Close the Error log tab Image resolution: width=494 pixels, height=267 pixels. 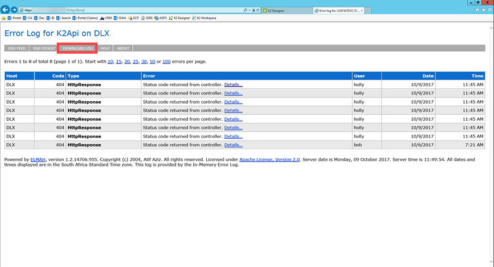coord(362,10)
